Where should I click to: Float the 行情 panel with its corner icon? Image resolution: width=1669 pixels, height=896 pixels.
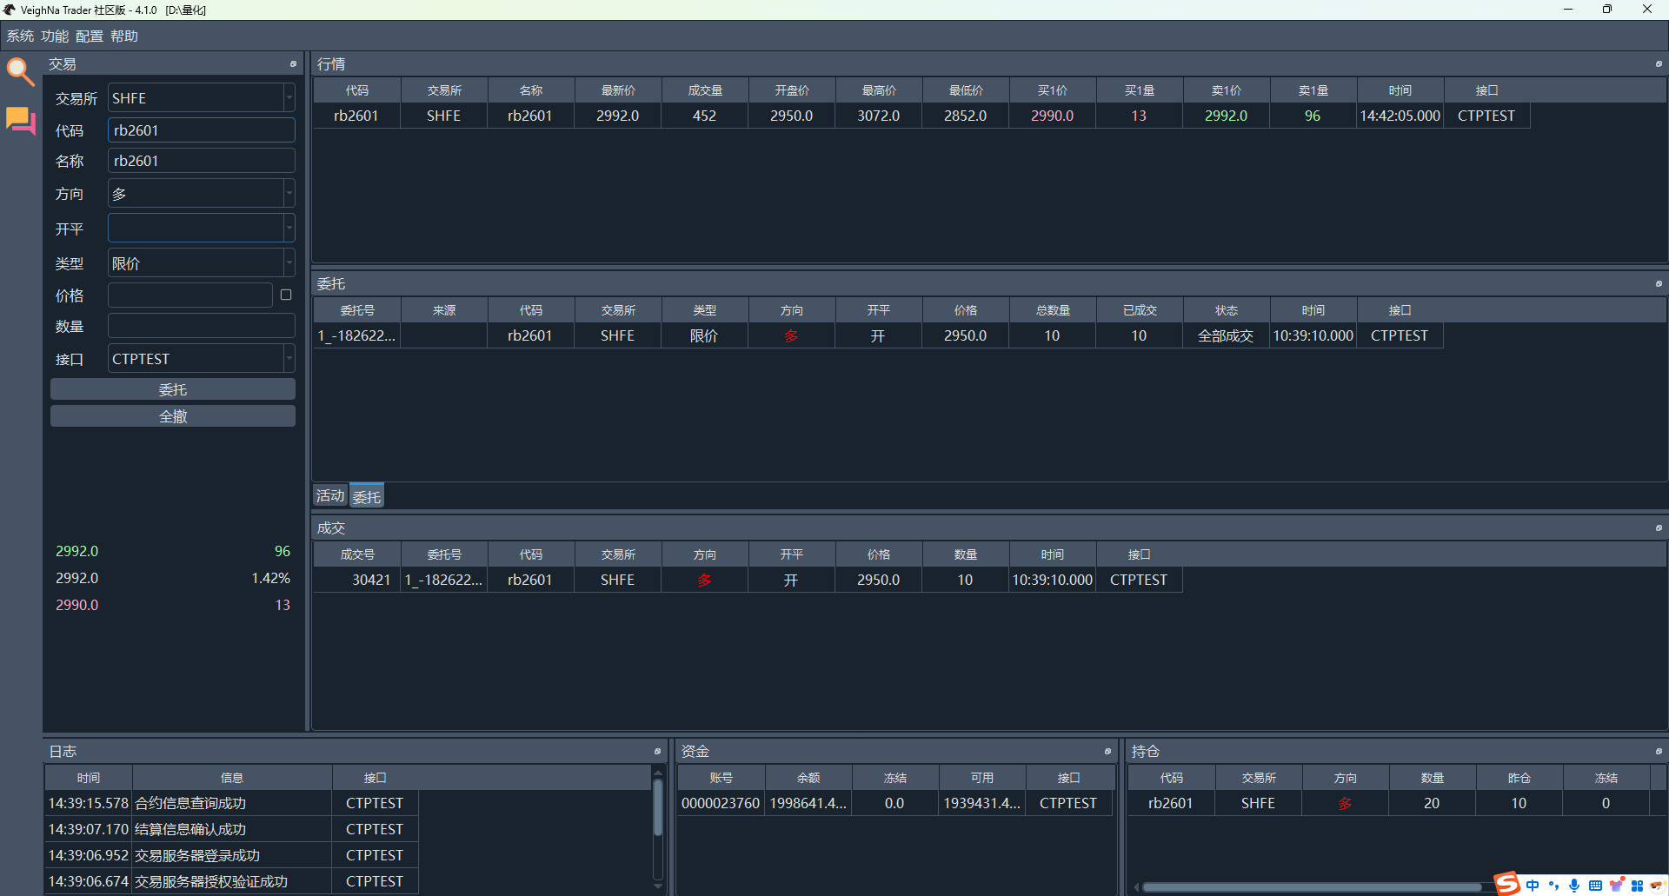tap(1658, 64)
